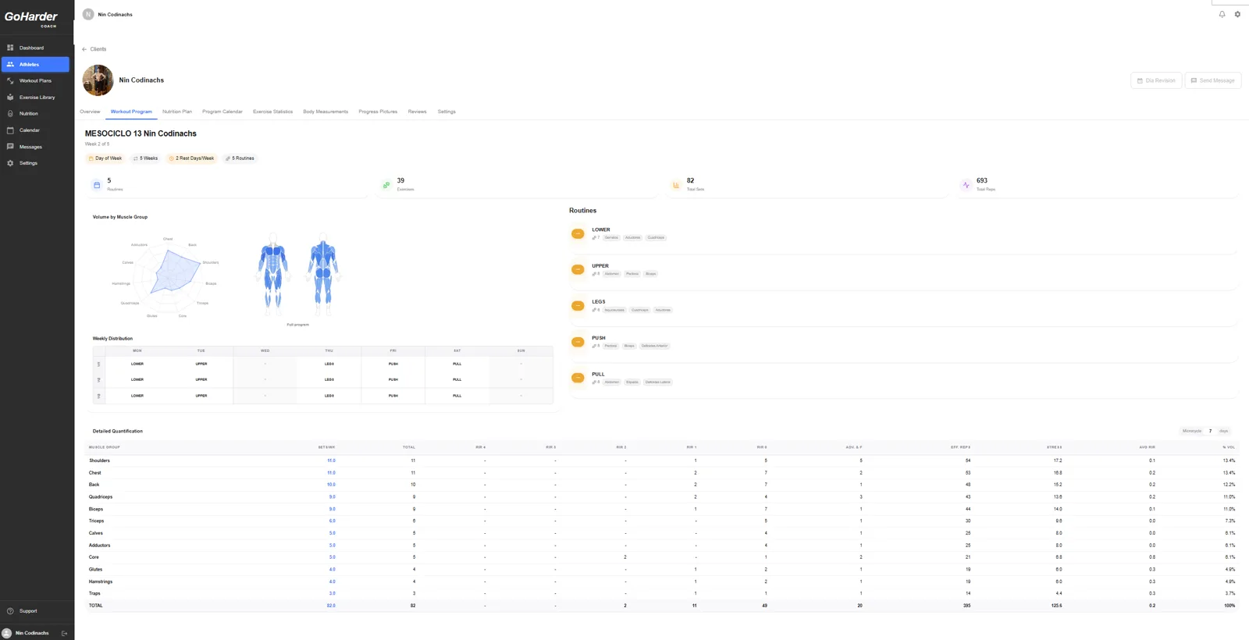Screen dimensions: 1249x640
Task: Open the Progress Pictures tab
Action: 378,112
